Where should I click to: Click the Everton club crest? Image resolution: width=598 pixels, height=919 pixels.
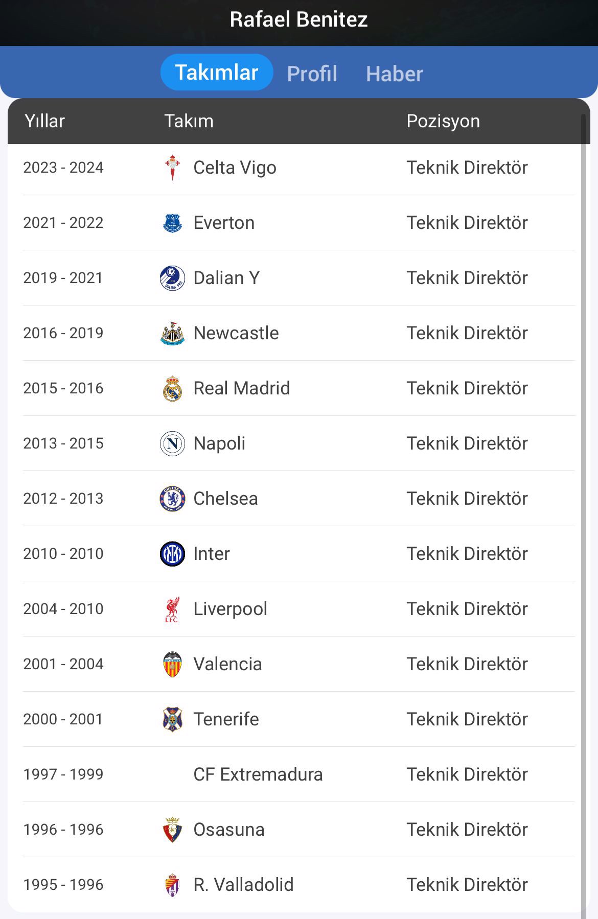point(172,223)
